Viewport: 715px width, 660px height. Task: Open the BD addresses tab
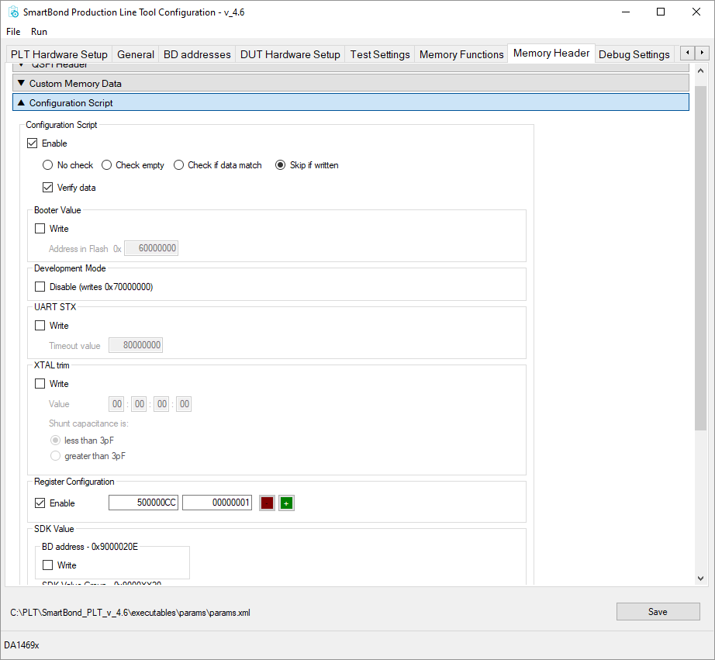(197, 55)
